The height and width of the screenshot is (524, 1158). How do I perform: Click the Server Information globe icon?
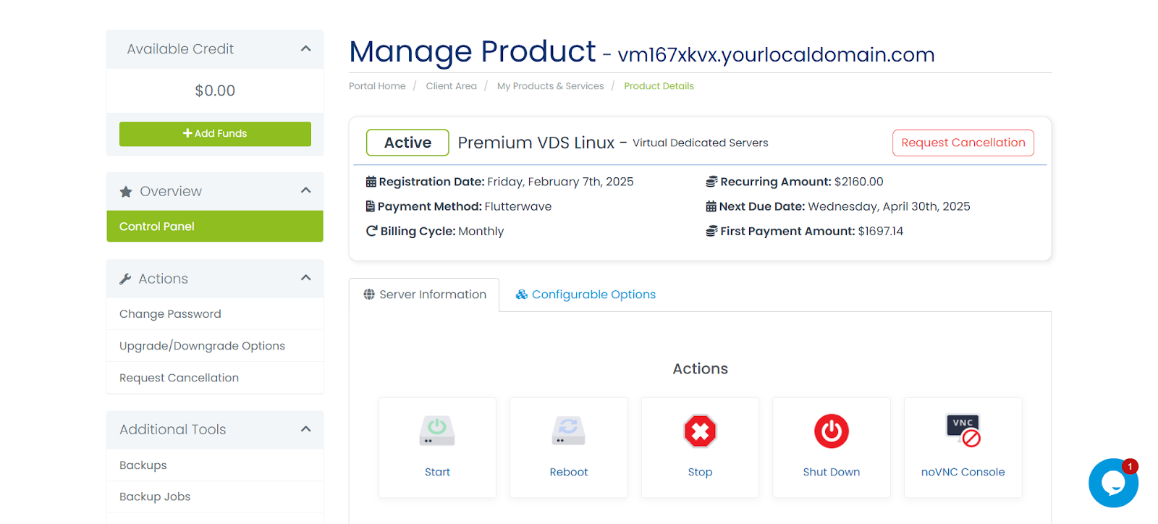pos(369,295)
